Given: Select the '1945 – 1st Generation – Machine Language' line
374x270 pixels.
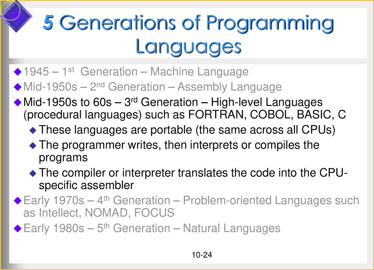Looking at the screenshot, I should 136,72.
